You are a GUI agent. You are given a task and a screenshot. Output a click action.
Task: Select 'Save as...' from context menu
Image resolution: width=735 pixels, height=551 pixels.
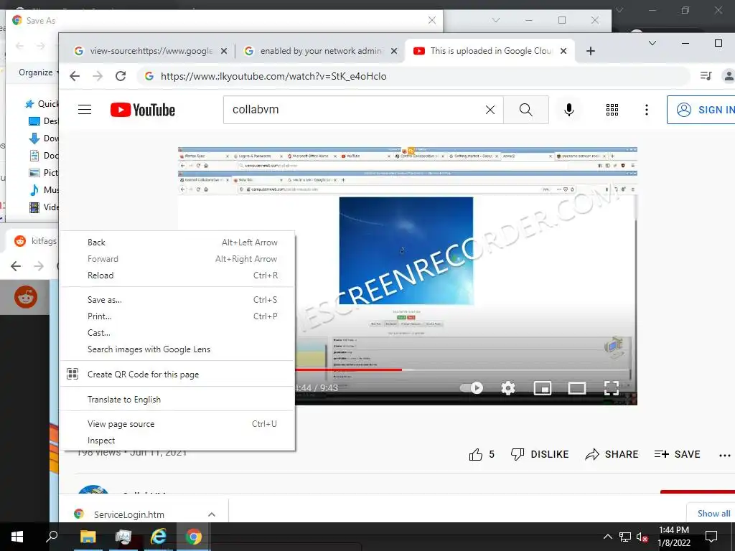pos(178,299)
